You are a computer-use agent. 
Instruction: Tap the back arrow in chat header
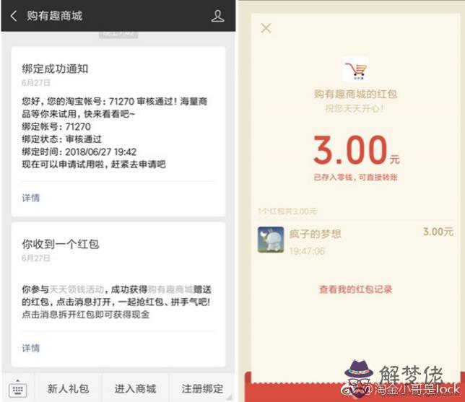coord(13,16)
